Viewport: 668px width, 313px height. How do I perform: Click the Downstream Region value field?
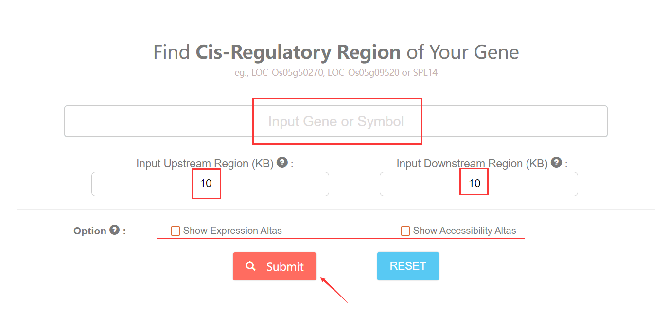(478, 184)
